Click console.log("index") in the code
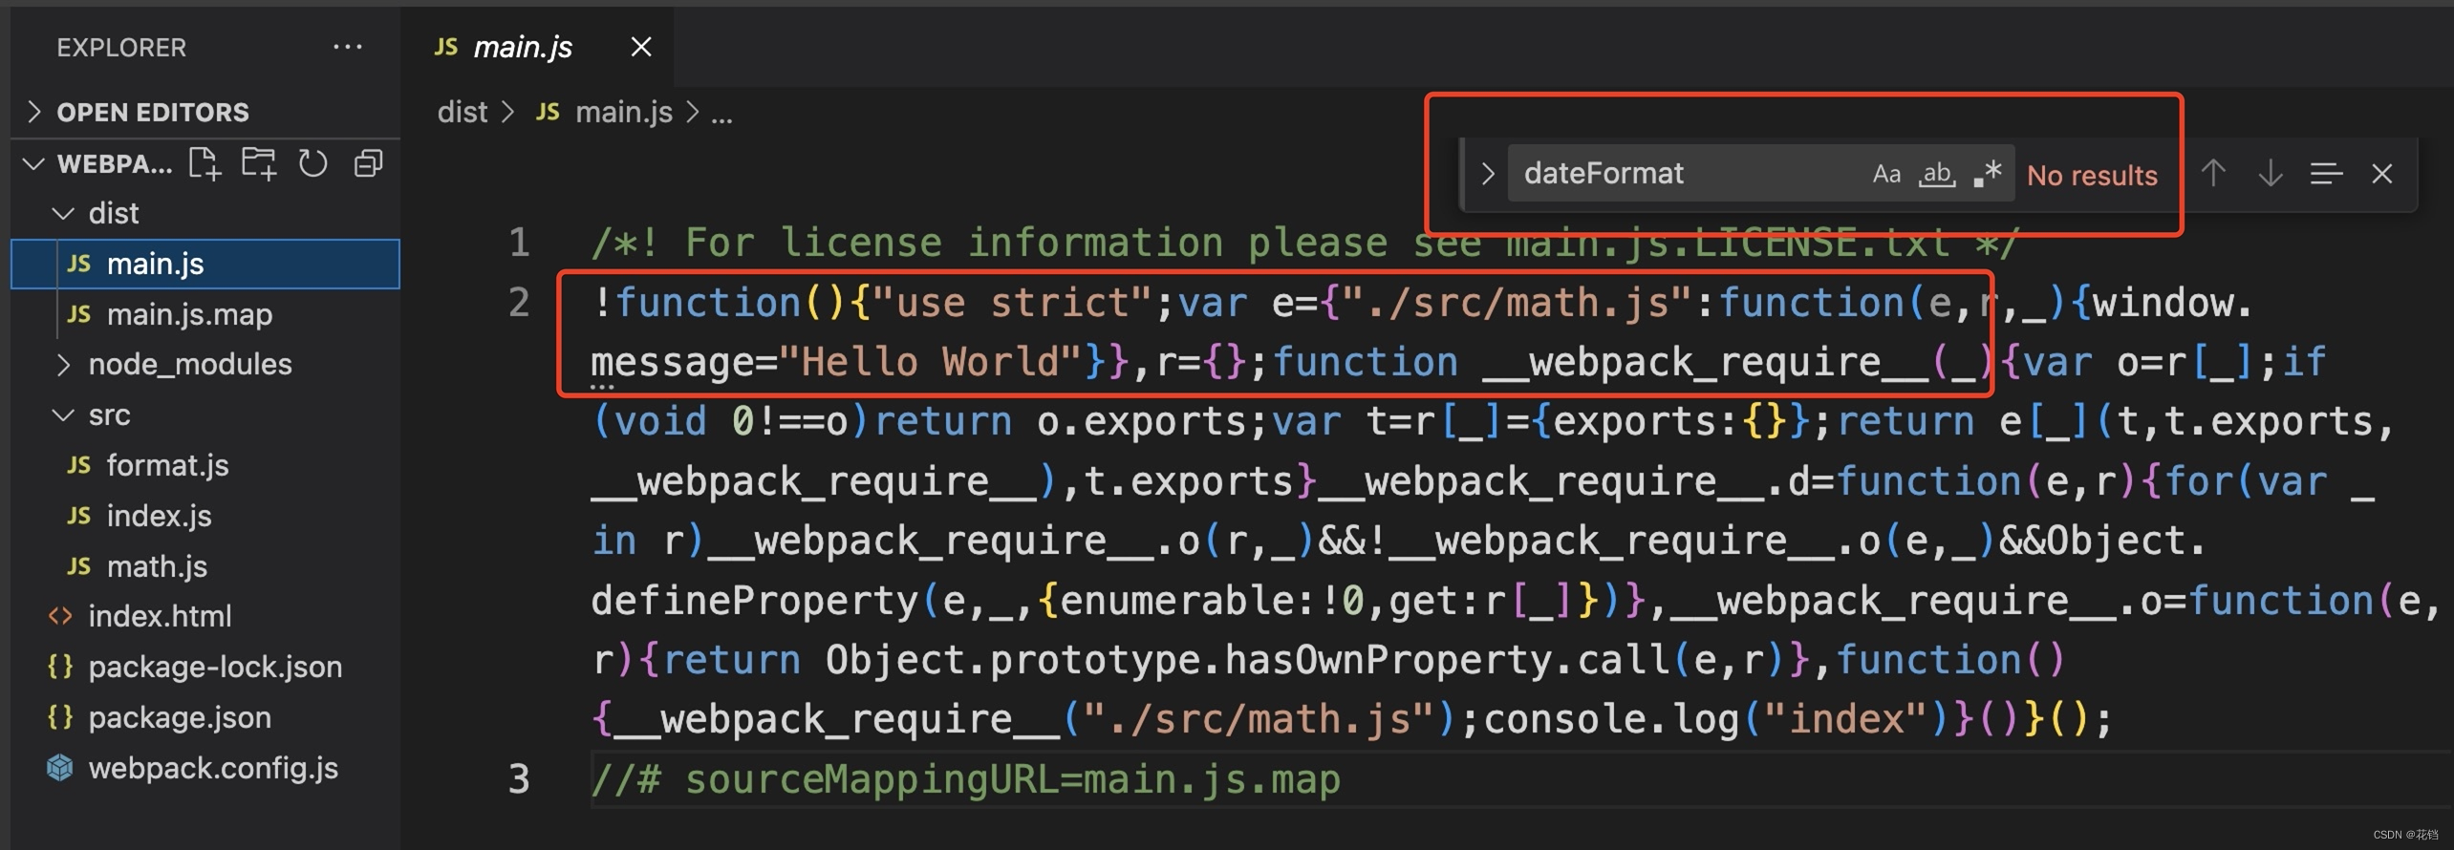Viewport: 2454px width, 850px height. [1717, 719]
